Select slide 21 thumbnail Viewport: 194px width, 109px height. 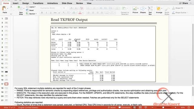6,100
